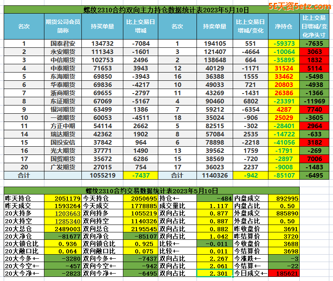This screenshot has height=281, width=333.
Task: Click the 一德期货 cell
Action: [x=63, y=118]
